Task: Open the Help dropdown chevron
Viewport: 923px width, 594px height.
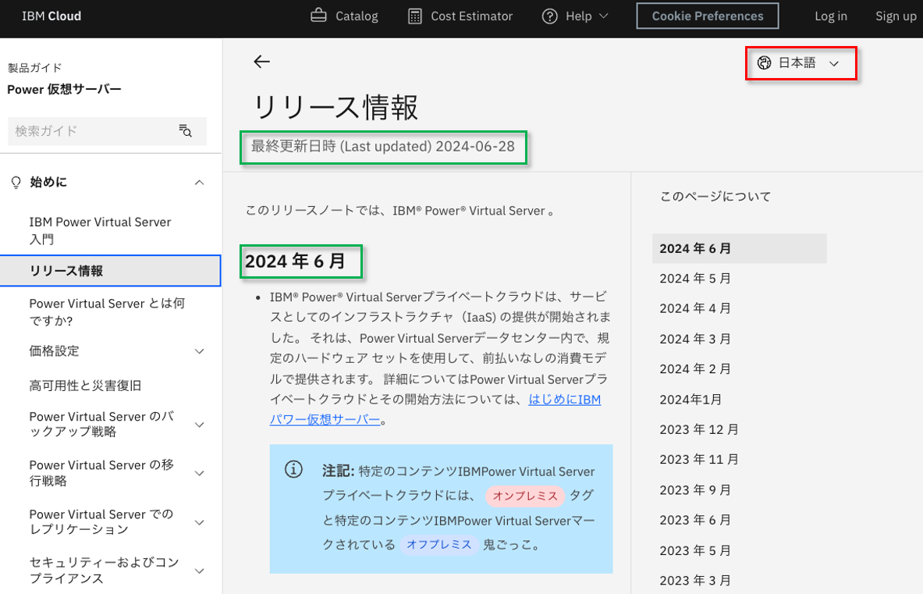Action: [x=603, y=16]
